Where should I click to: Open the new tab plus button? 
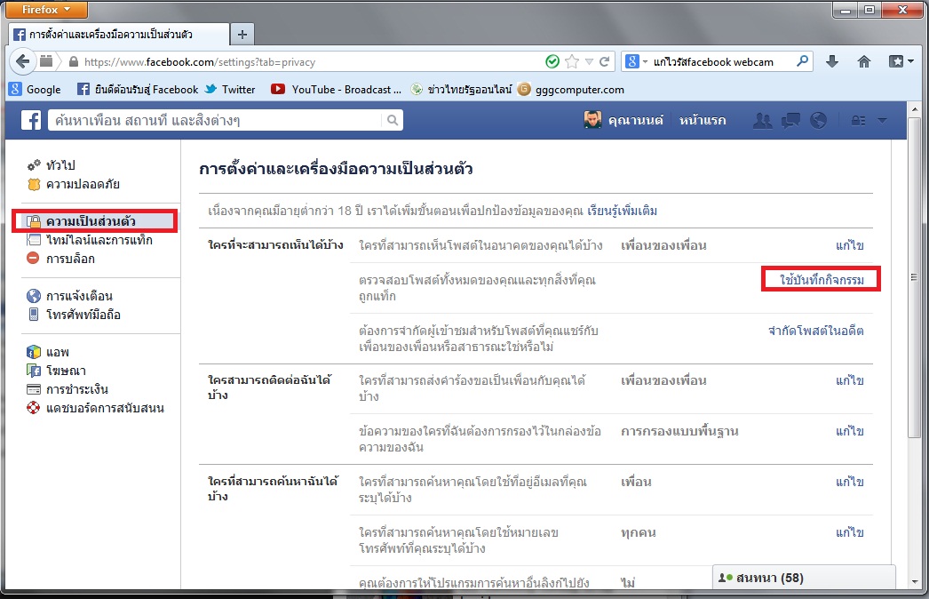click(x=242, y=35)
